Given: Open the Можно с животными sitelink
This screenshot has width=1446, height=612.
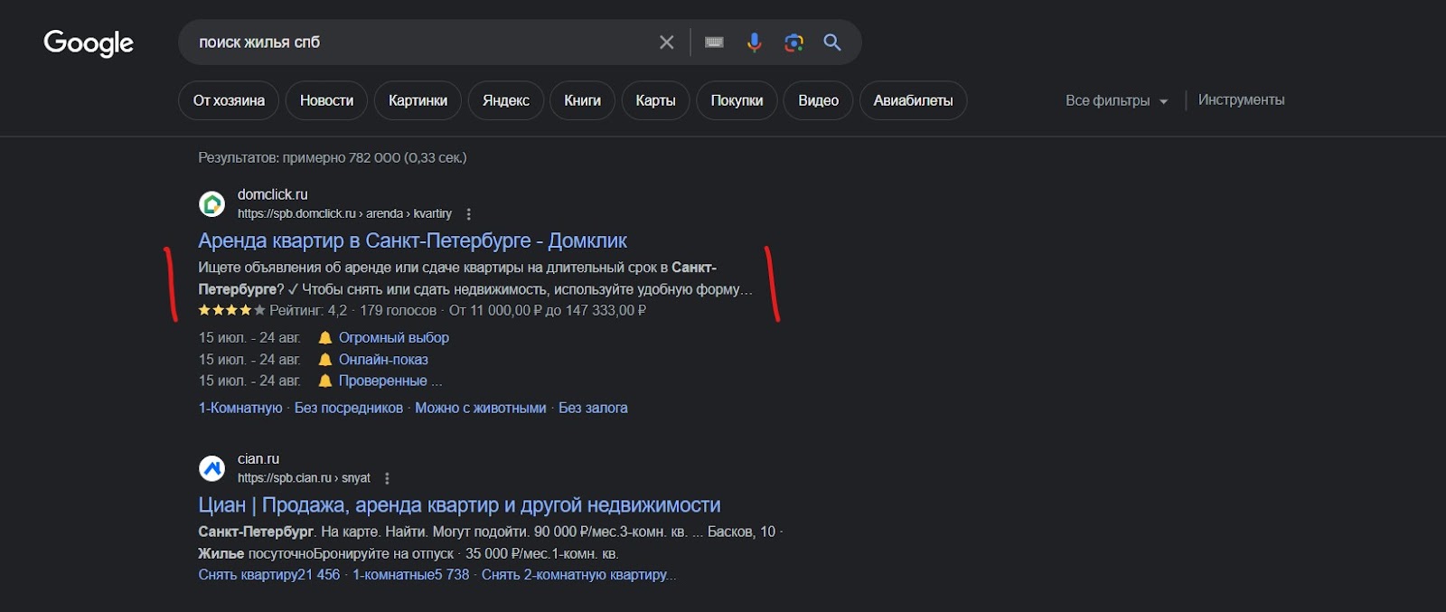Looking at the screenshot, I should 481,408.
